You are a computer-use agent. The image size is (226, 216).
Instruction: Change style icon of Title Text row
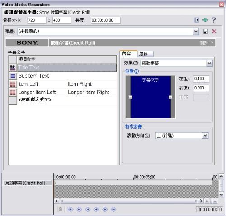13,68
